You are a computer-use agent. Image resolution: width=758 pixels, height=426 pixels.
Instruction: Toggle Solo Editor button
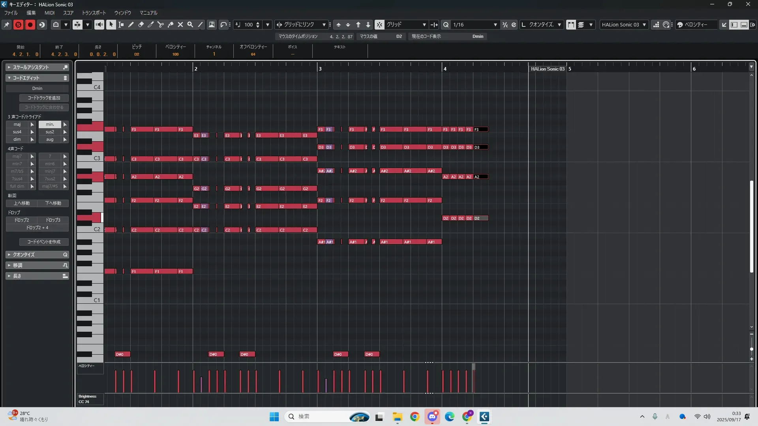click(x=18, y=24)
